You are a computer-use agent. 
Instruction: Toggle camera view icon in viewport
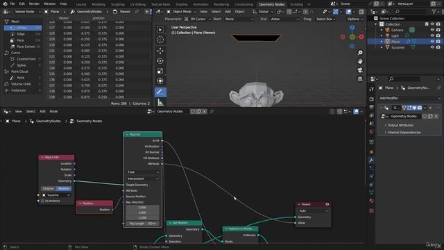pos(360,70)
